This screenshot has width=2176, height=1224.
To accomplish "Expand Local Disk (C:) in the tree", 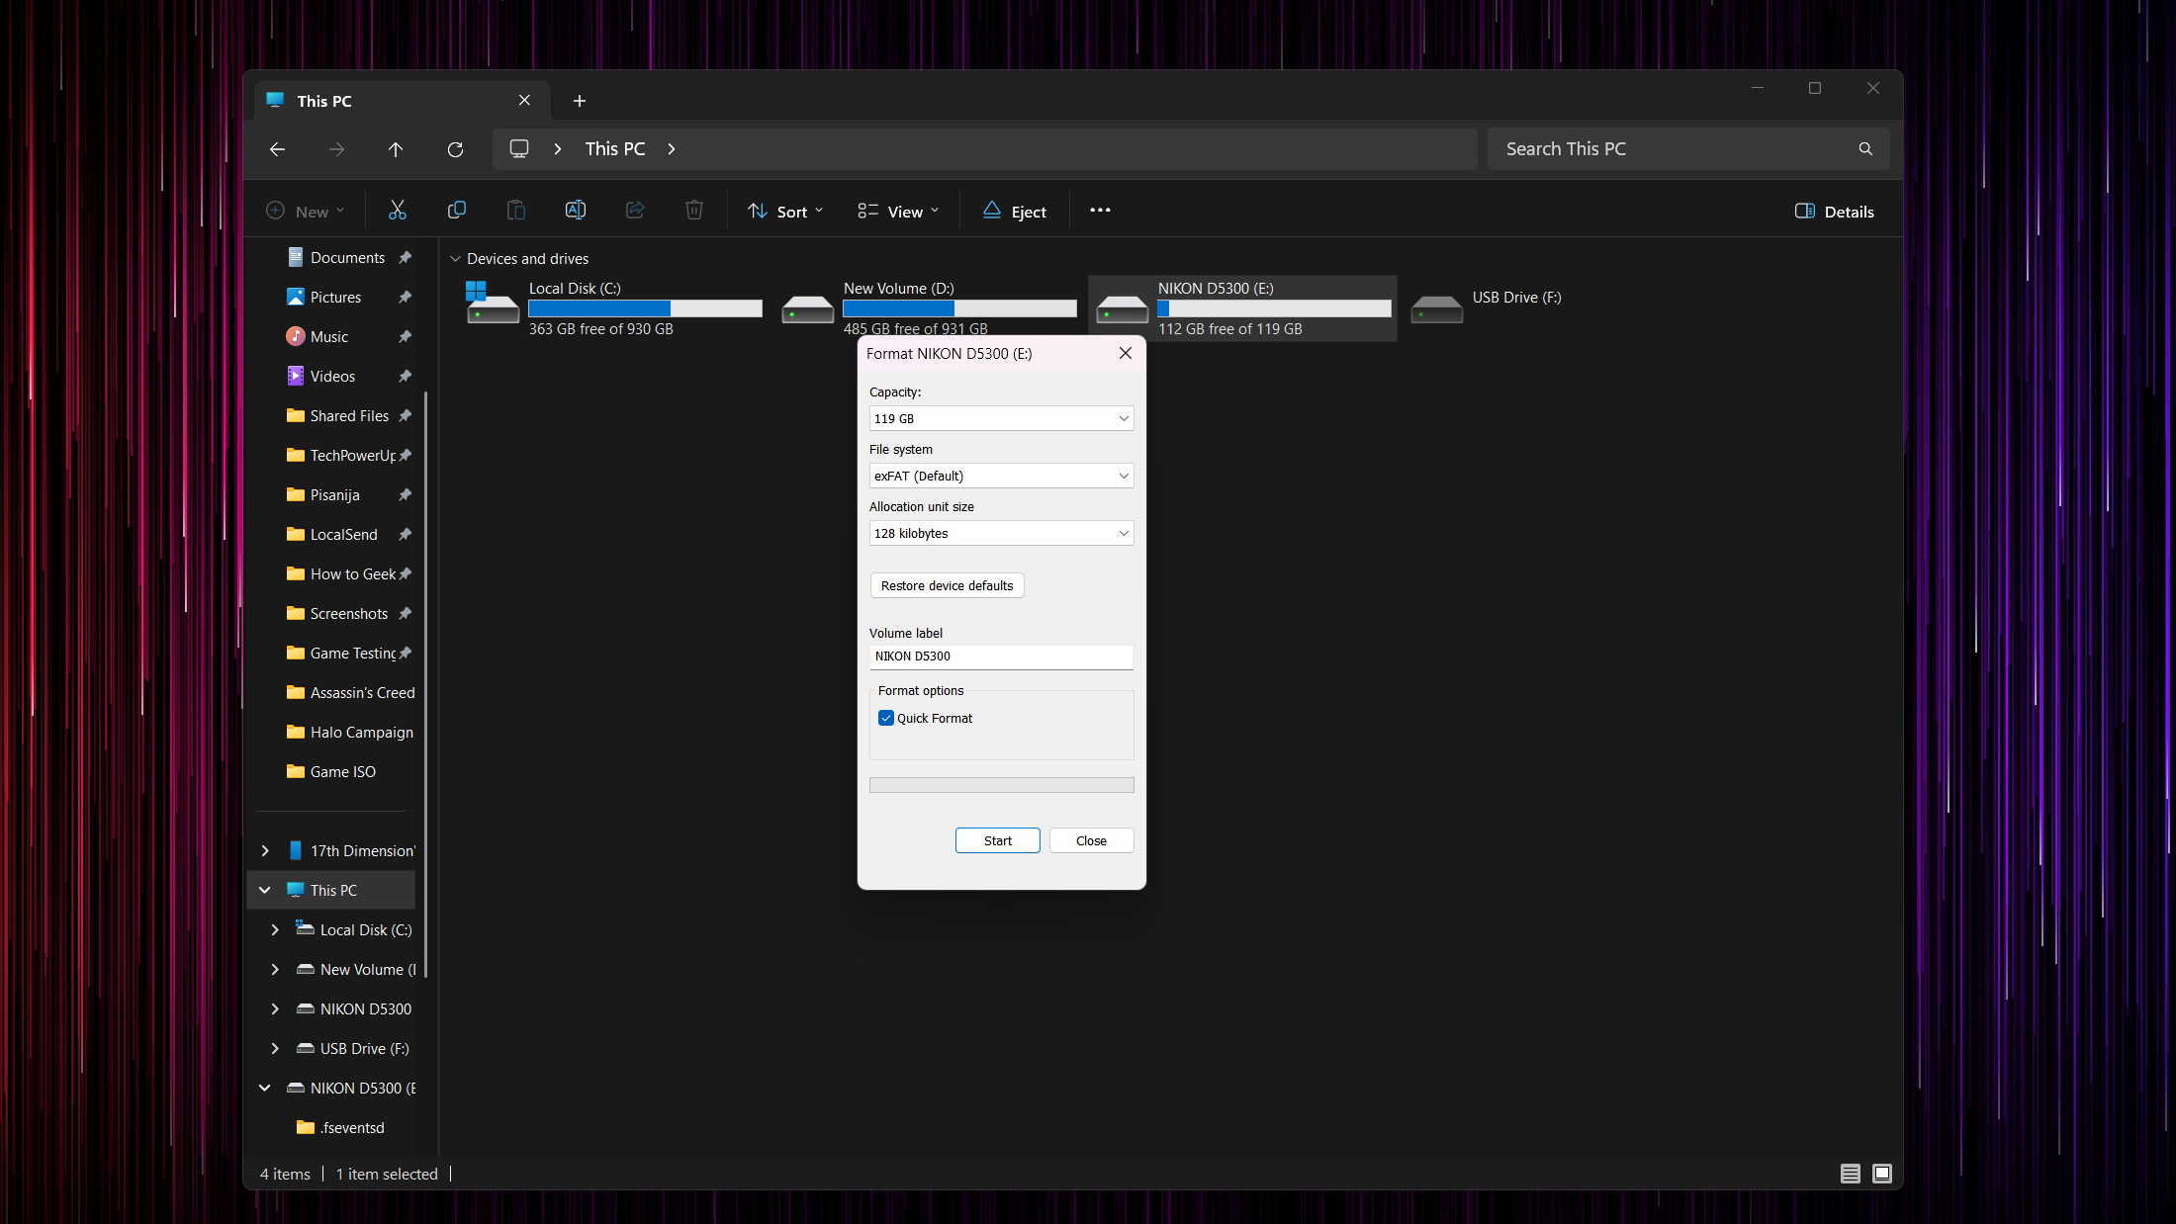I will click(275, 930).
